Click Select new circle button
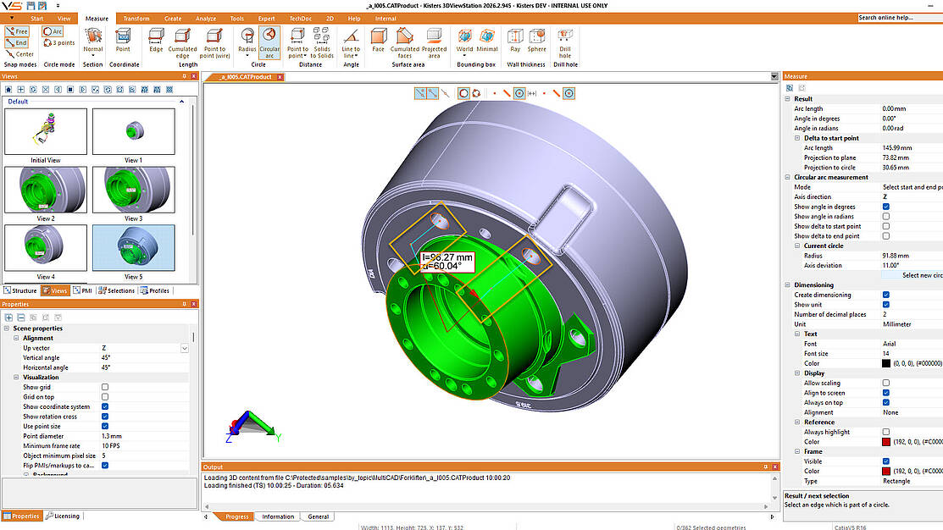943x530 pixels. 912,275
